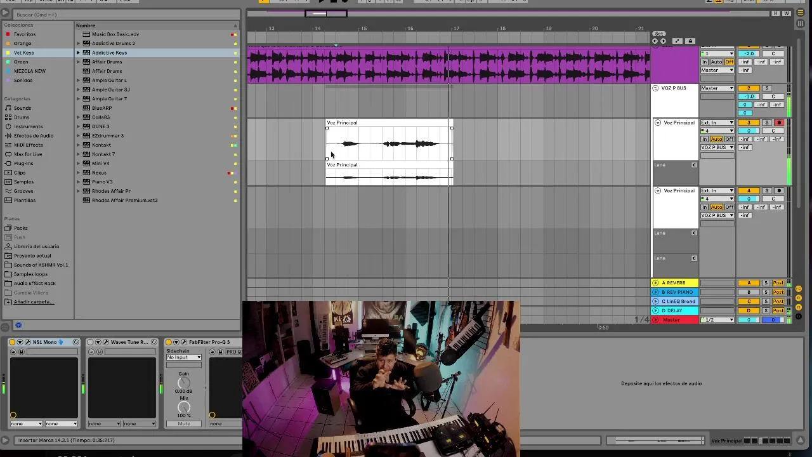Select the D DELAY return track
Screen dimensions: 812x457
click(x=675, y=310)
